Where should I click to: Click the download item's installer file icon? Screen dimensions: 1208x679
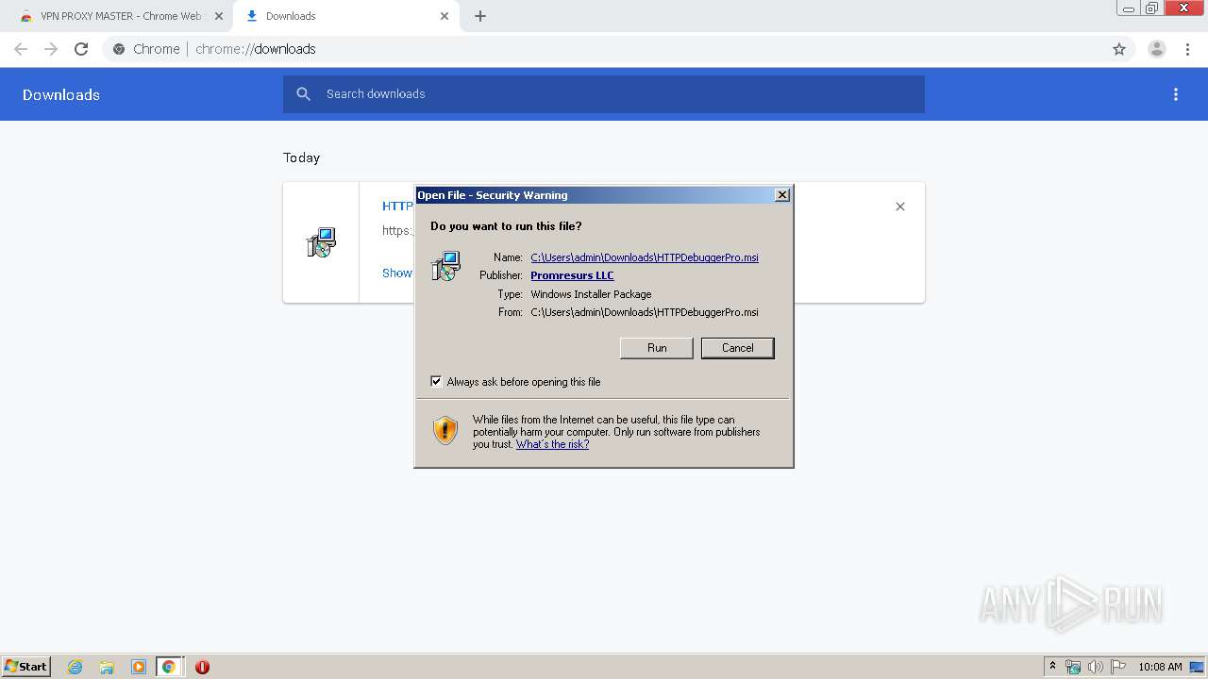321,242
